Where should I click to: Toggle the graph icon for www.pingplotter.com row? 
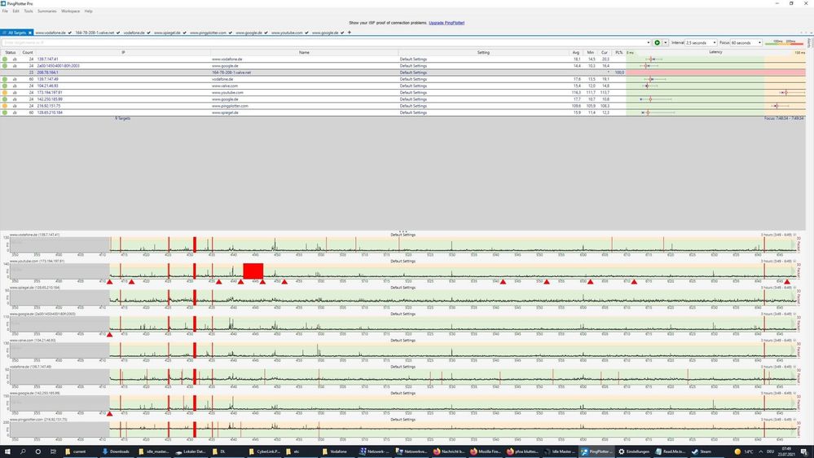15,106
